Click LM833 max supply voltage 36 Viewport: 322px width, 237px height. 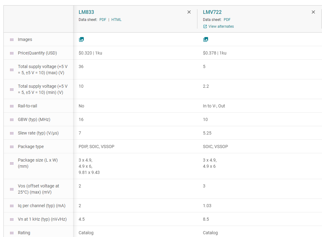pyautogui.click(x=81, y=66)
